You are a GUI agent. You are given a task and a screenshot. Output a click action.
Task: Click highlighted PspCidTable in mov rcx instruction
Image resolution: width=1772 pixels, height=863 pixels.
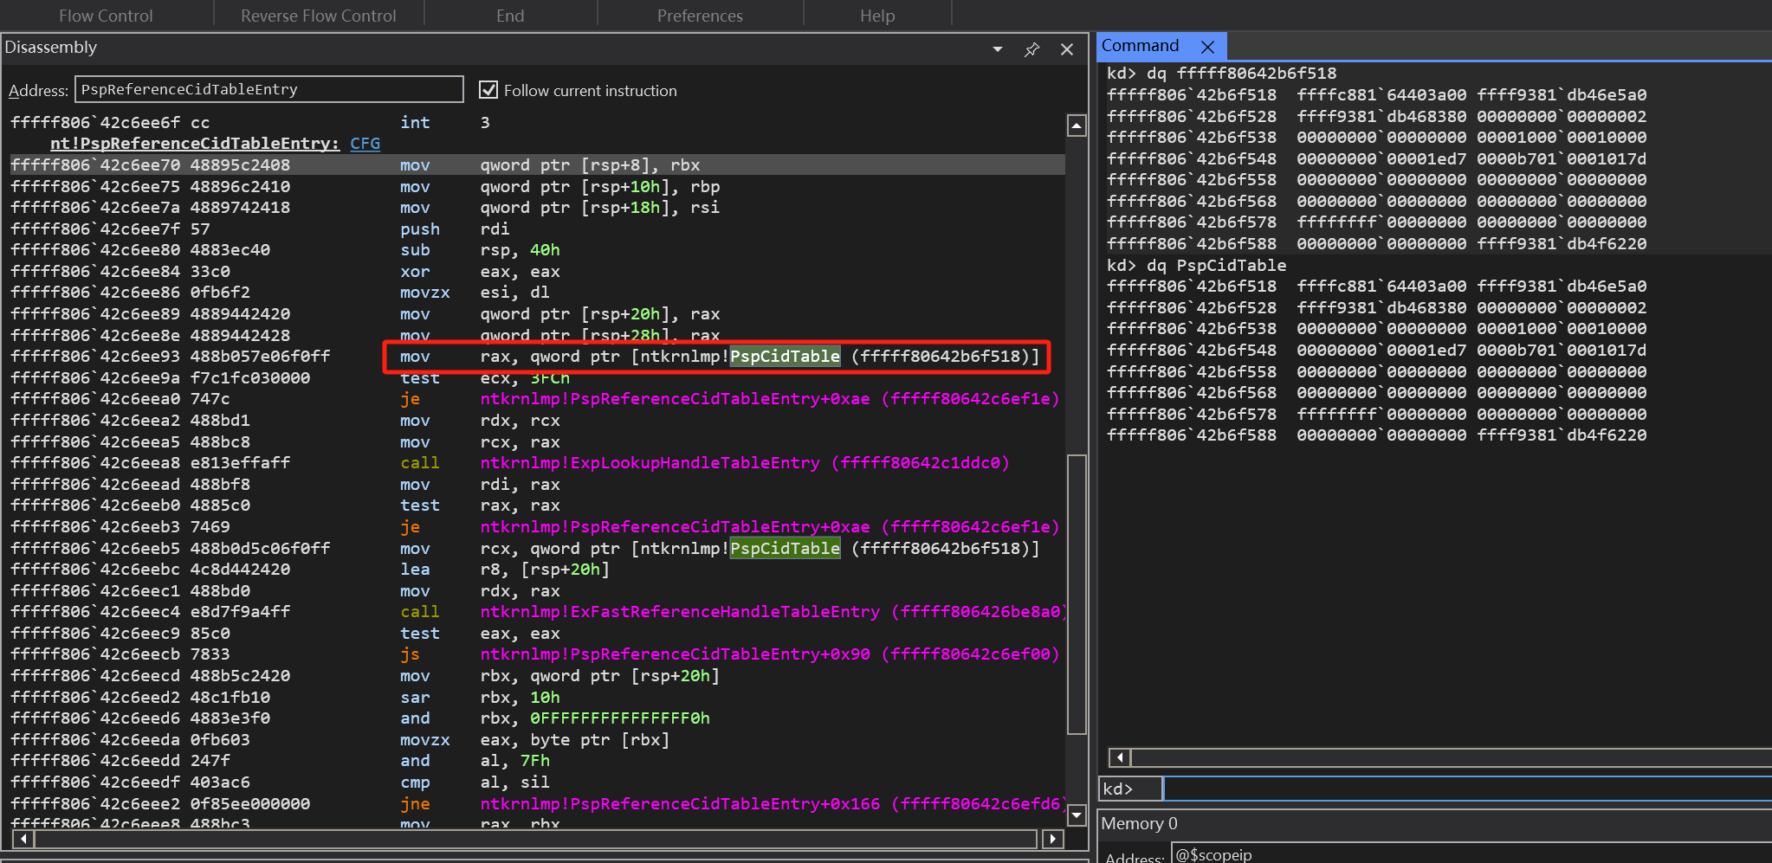click(x=786, y=549)
